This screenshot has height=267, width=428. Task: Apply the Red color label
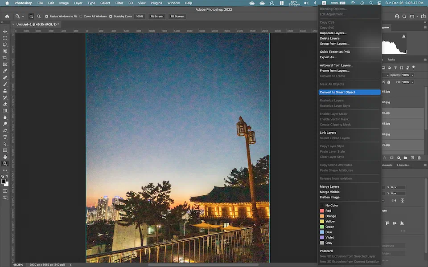[328, 211]
